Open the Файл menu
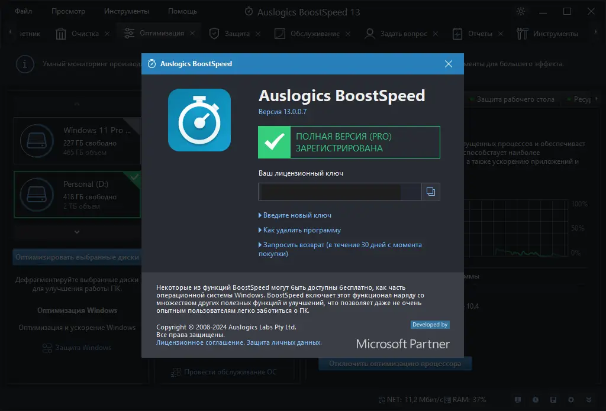Image resolution: width=606 pixels, height=411 pixels. [x=23, y=11]
